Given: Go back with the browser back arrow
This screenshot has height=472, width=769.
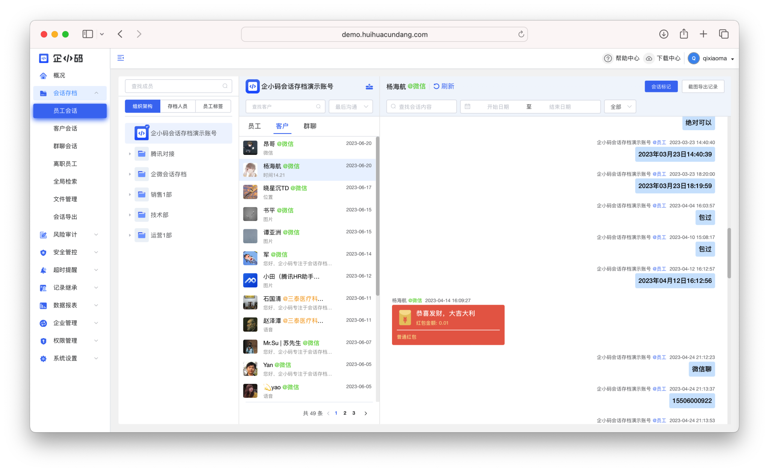Looking at the screenshot, I should 120,34.
